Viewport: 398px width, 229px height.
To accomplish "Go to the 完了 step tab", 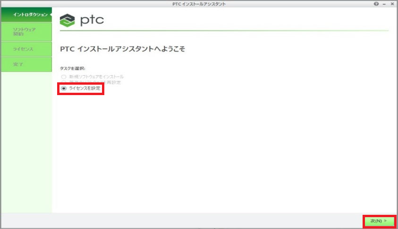I will (x=26, y=64).
